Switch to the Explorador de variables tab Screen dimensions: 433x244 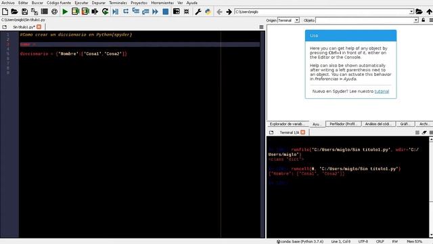[x=287, y=124]
